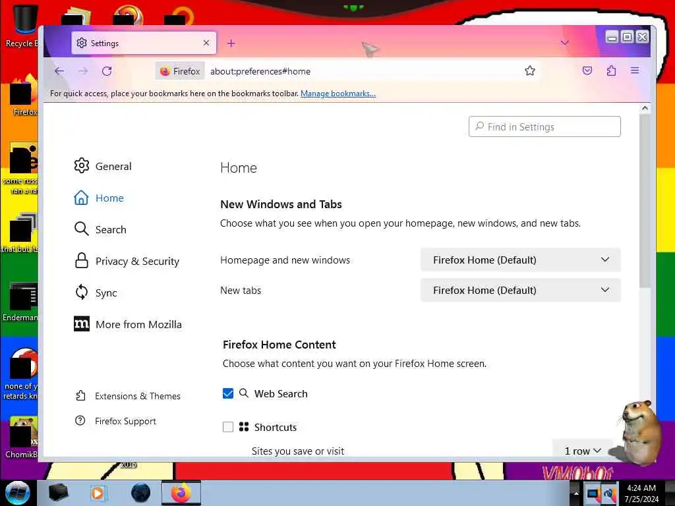The width and height of the screenshot is (675, 506).
Task: Open the media player taskbar icon
Action: [98, 493]
